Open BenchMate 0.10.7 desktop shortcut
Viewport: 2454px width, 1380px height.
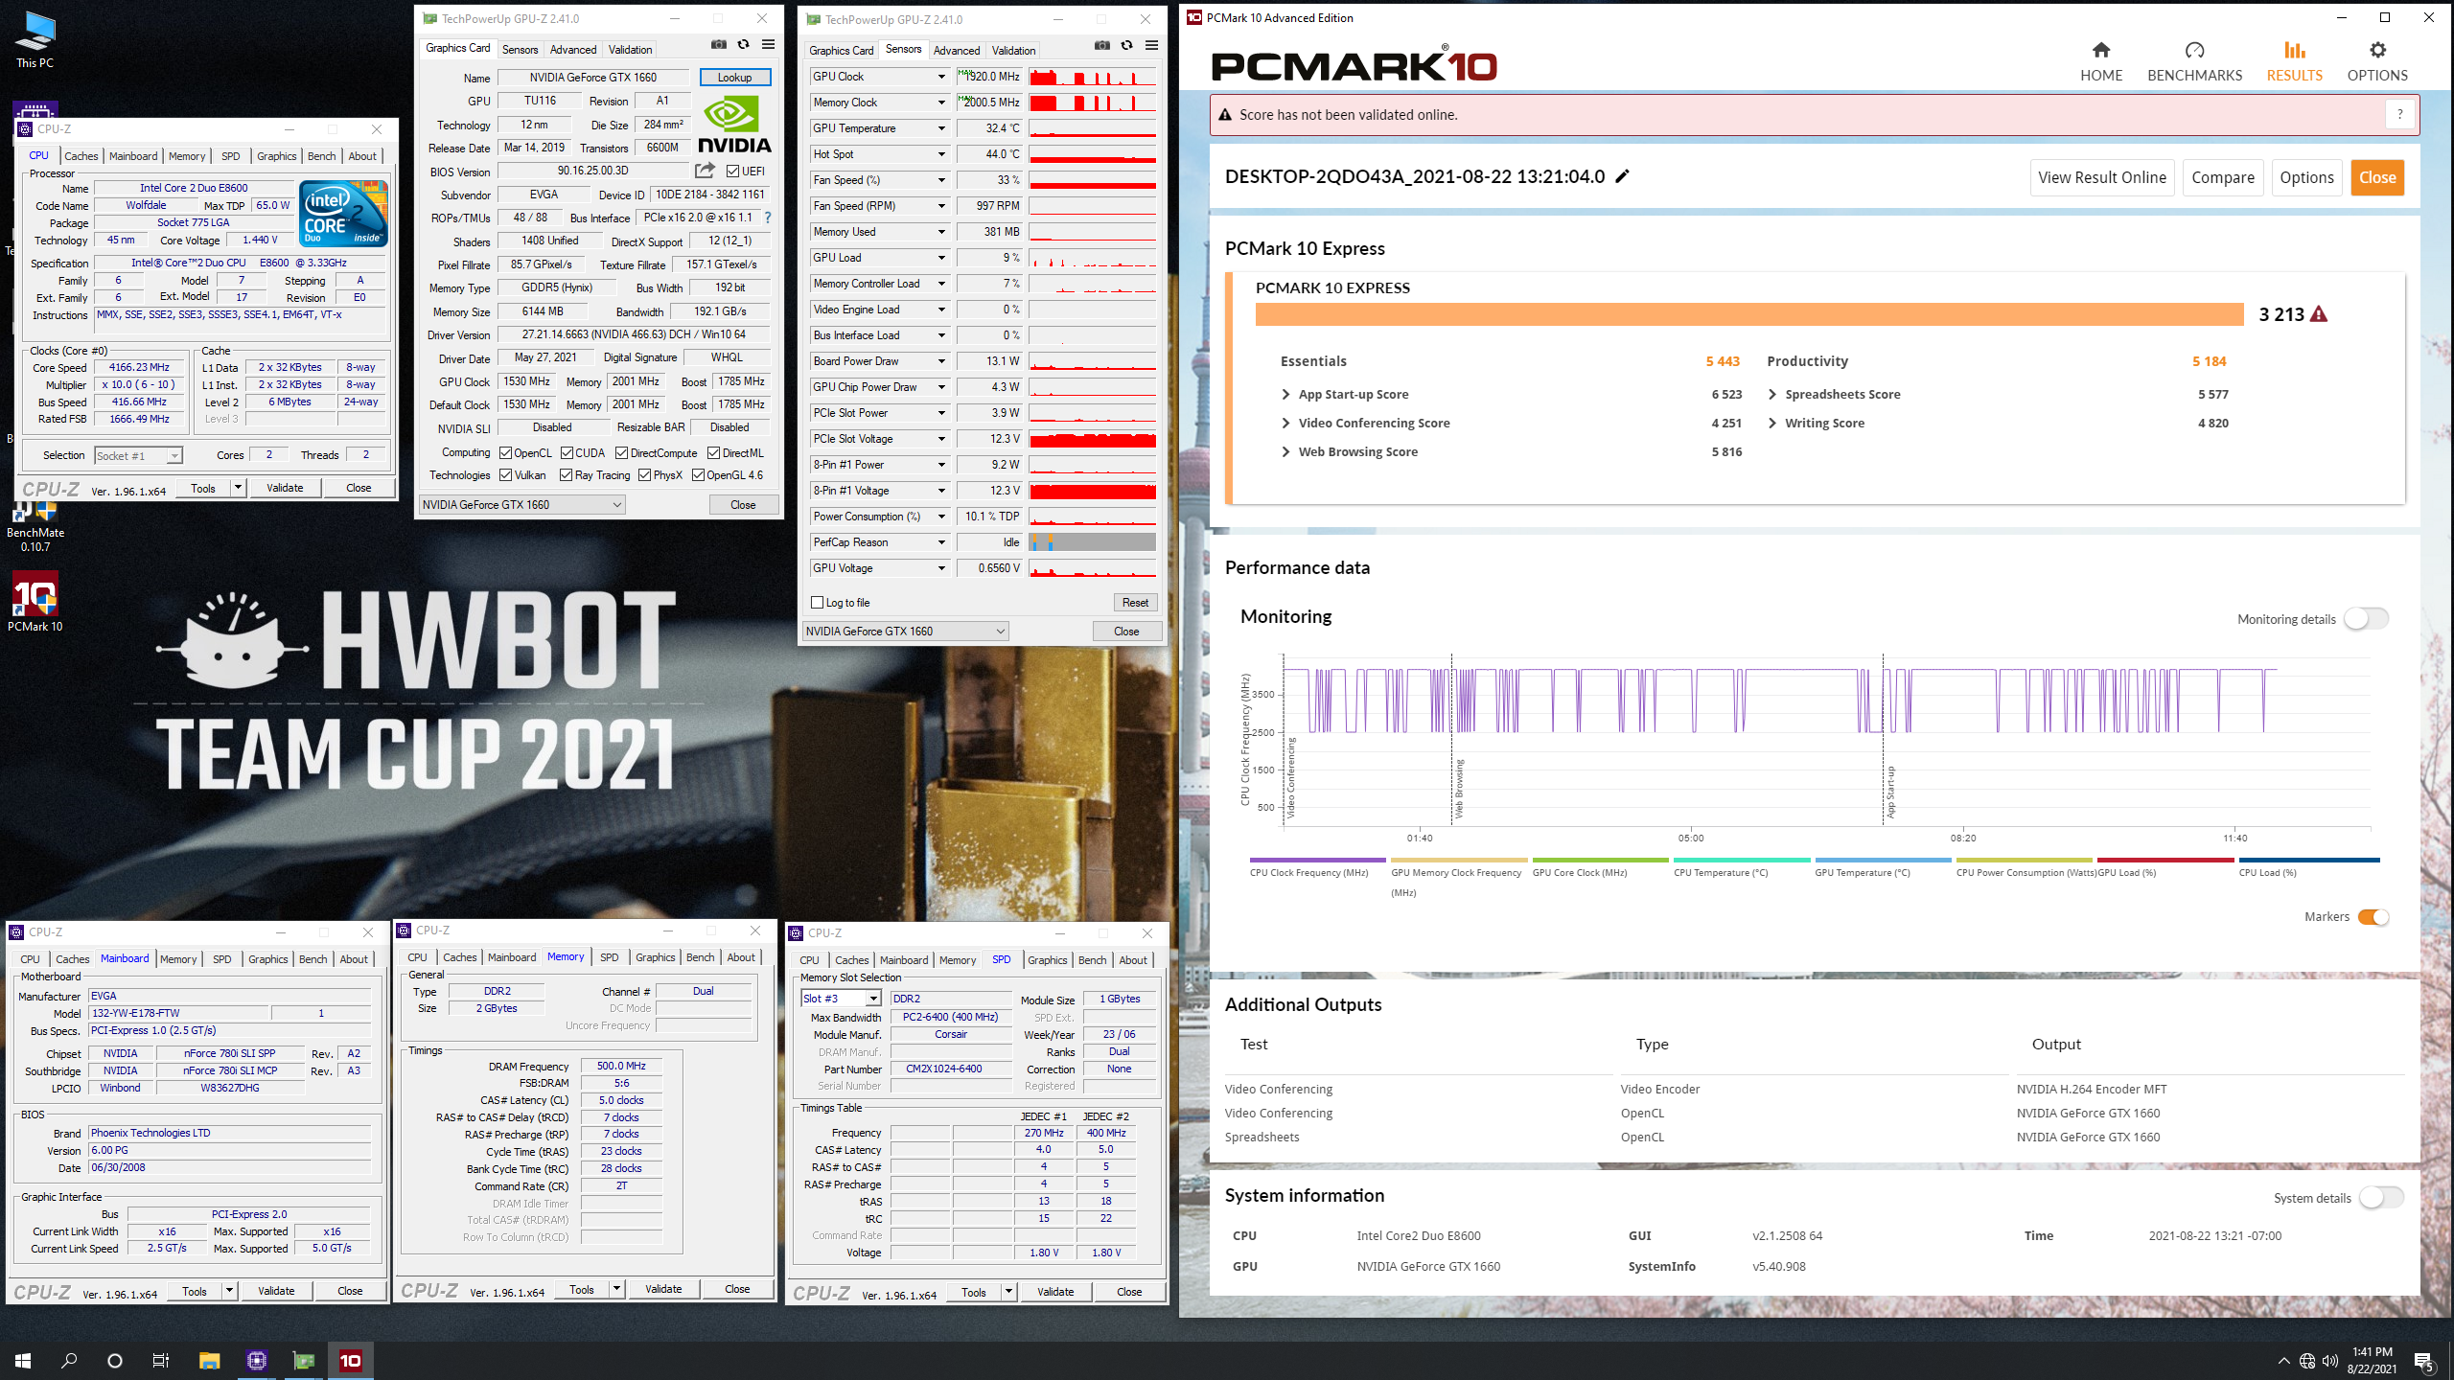click(35, 527)
